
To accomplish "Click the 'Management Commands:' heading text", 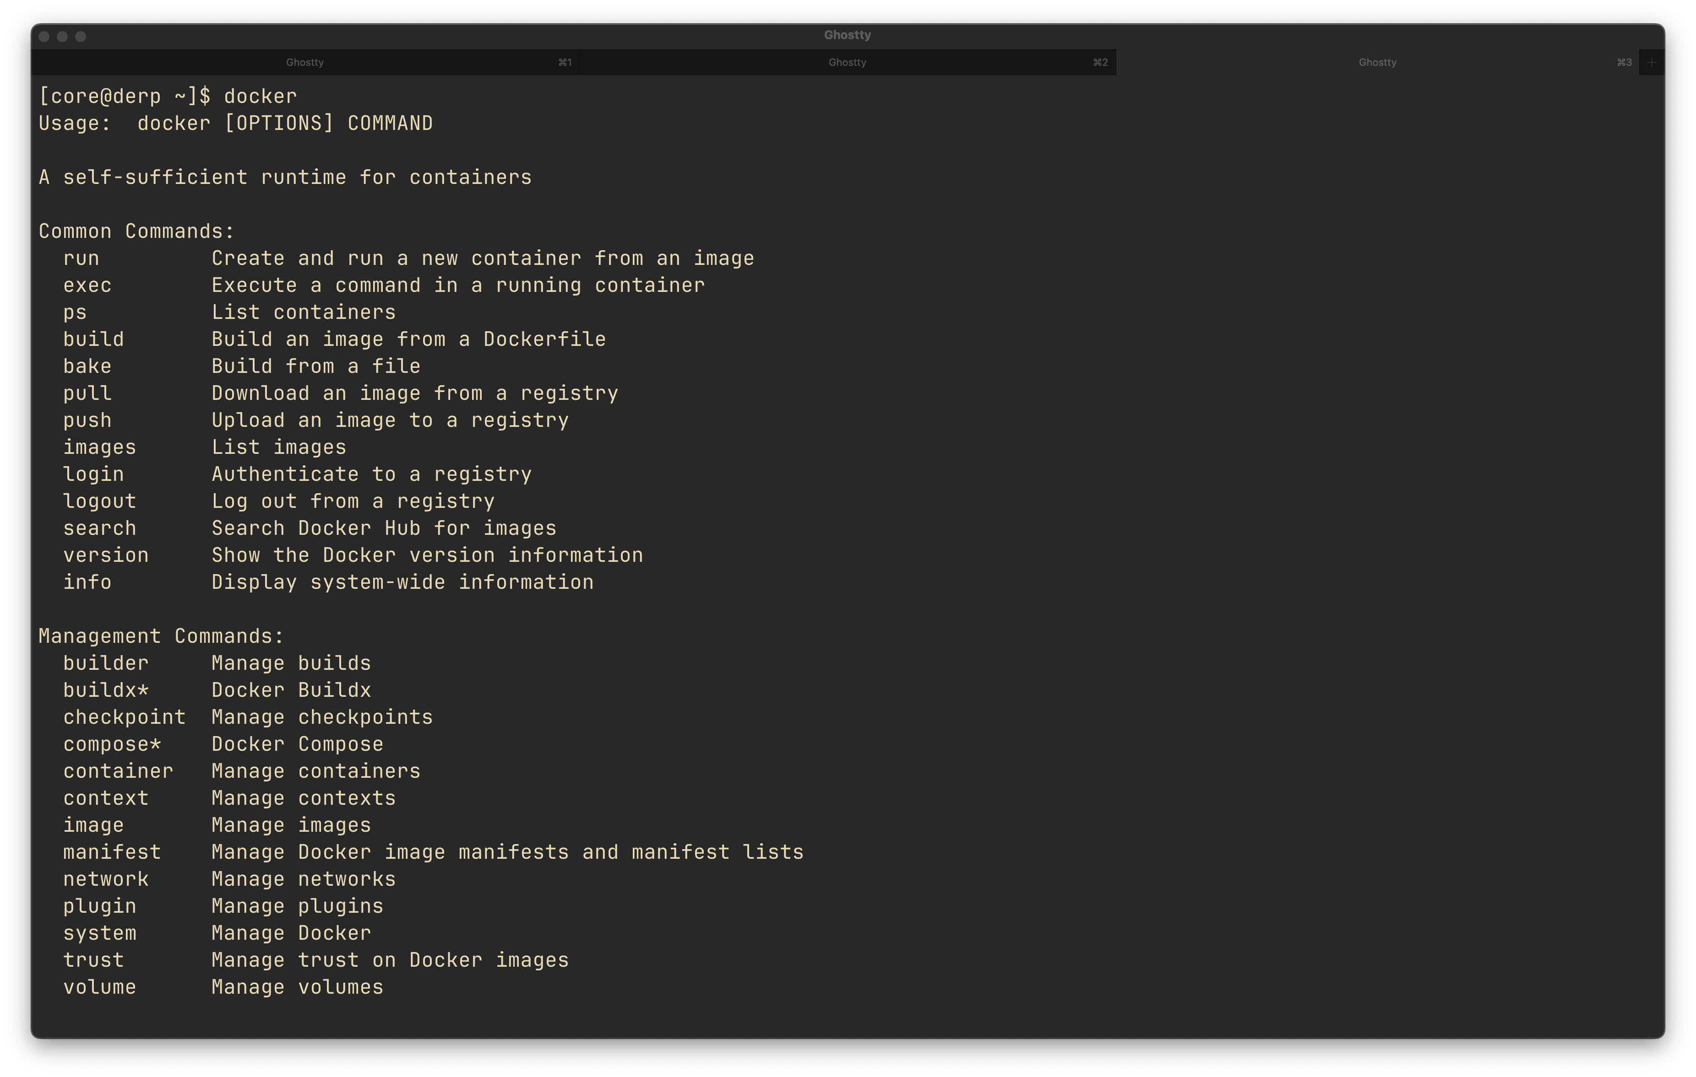I will 161,636.
